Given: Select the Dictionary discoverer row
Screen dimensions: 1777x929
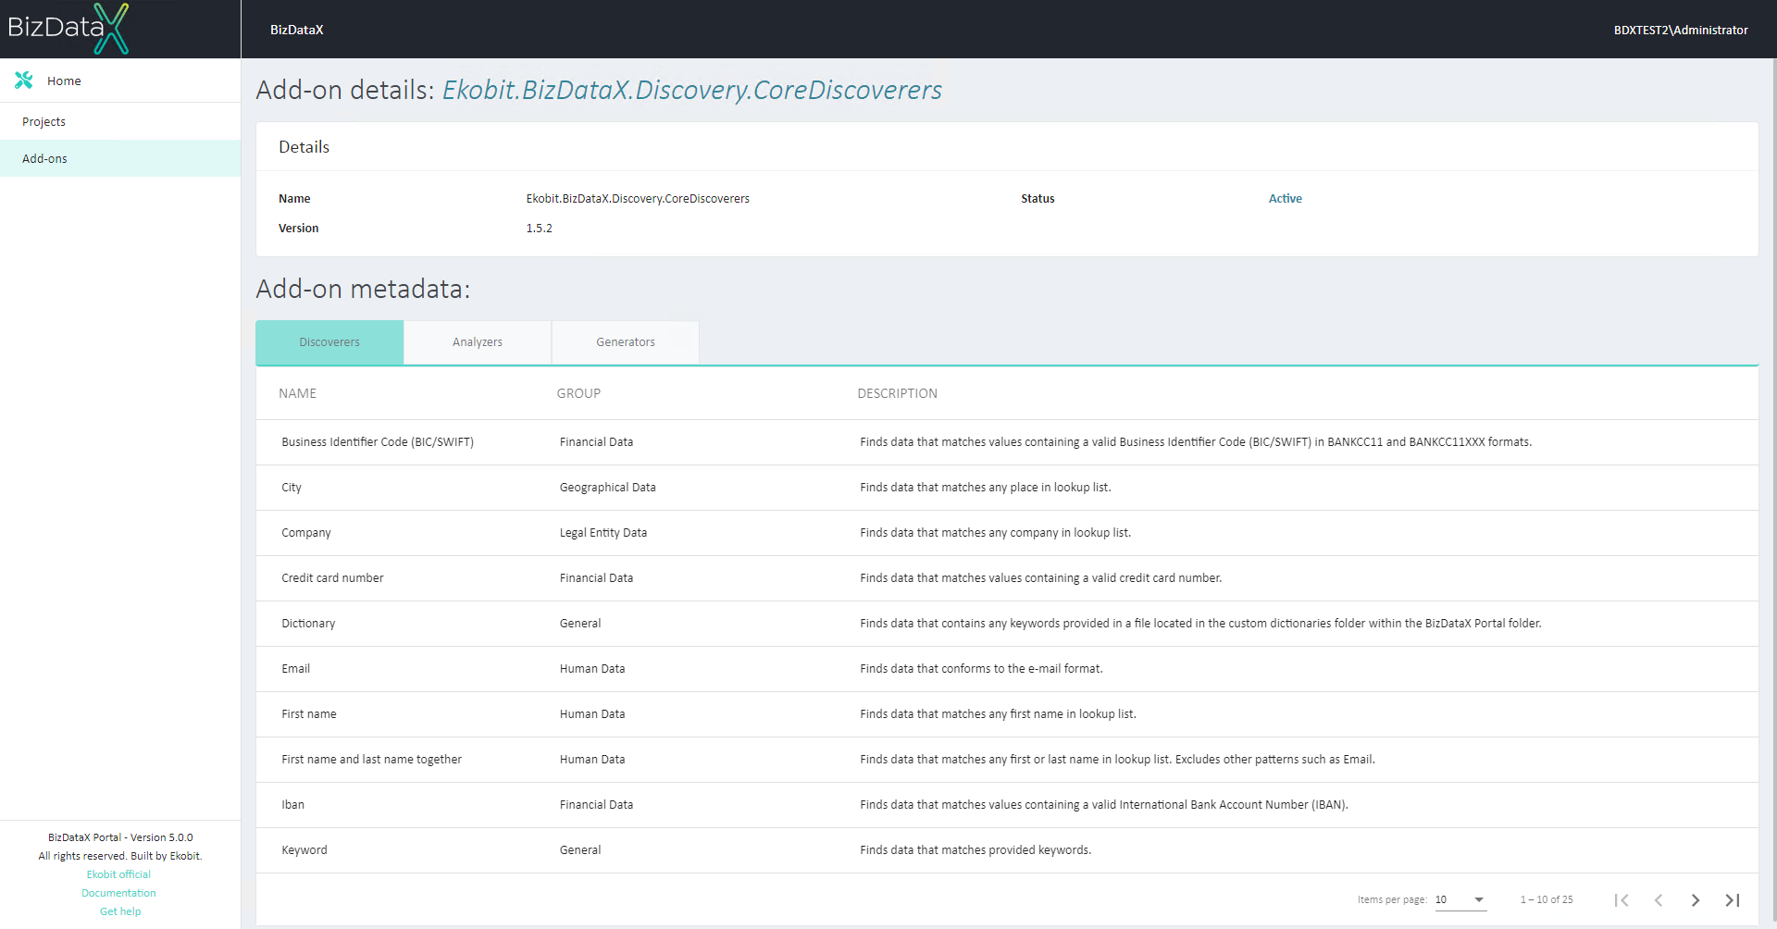Looking at the screenshot, I should tap(1007, 624).
